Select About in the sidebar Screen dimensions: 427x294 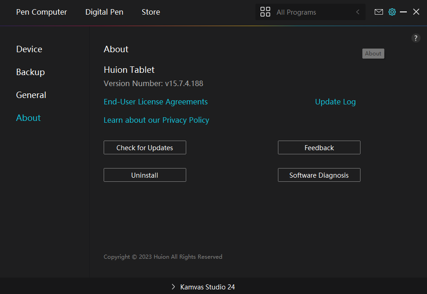(x=28, y=118)
